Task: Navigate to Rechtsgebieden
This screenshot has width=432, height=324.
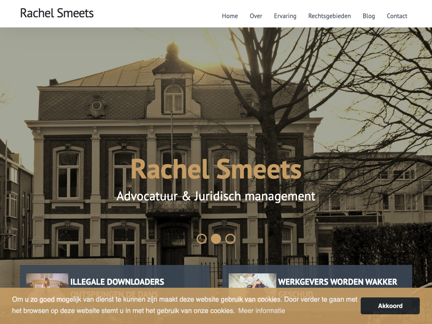Action: [329, 16]
